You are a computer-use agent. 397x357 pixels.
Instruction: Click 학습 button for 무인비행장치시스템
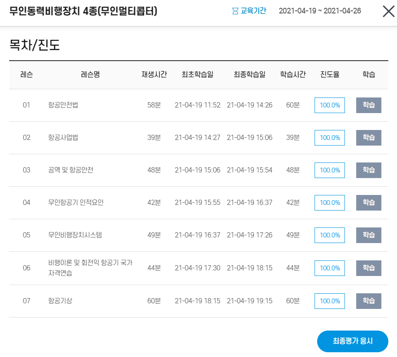[x=369, y=235]
